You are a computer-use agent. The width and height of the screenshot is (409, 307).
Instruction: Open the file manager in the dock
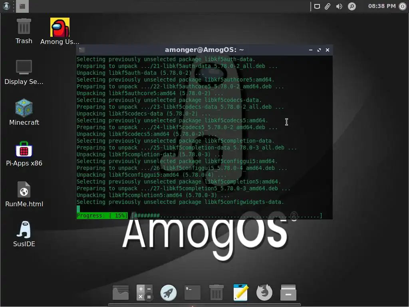tap(121, 293)
